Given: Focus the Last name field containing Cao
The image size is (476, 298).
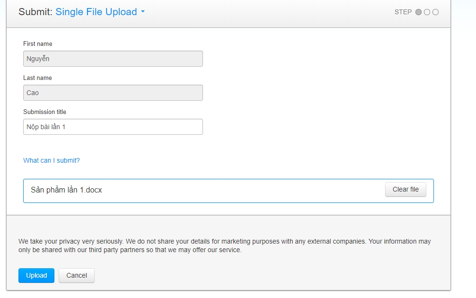Looking at the screenshot, I should pyautogui.click(x=113, y=93).
